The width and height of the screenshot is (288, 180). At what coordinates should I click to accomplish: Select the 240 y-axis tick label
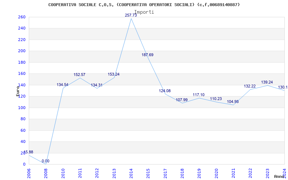click(x=22, y=28)
